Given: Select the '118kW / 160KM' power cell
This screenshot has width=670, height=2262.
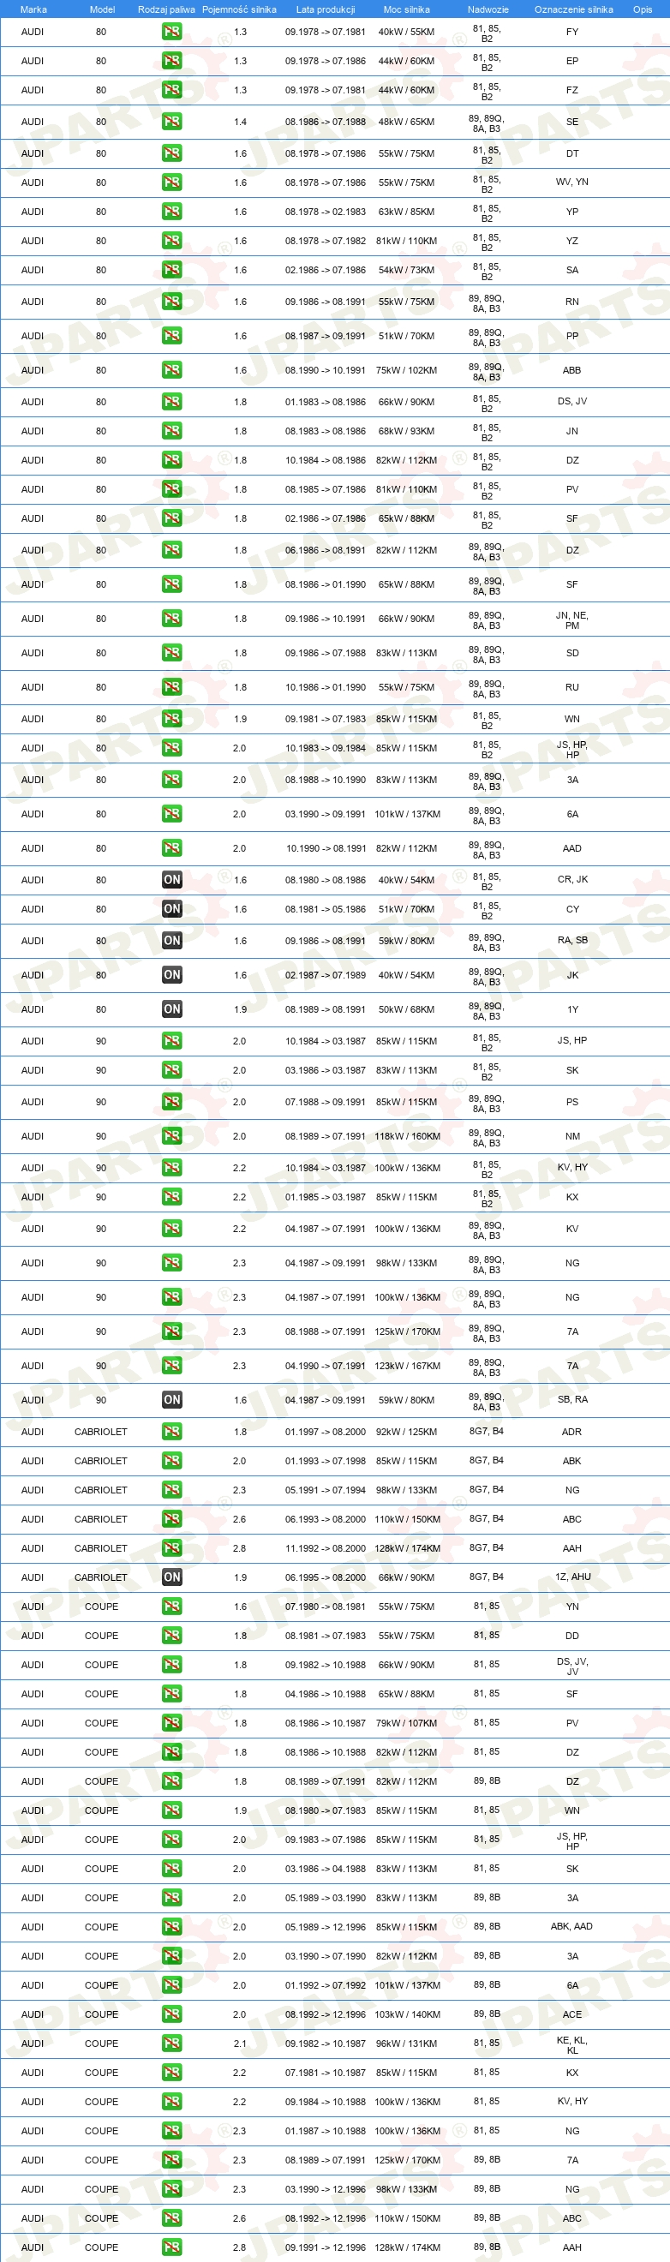Looking at the screenshot, I should point(408,1136).
